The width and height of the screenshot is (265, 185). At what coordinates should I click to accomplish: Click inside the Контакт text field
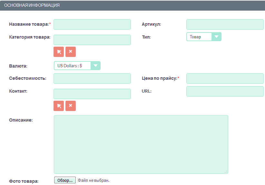[92, 94]
